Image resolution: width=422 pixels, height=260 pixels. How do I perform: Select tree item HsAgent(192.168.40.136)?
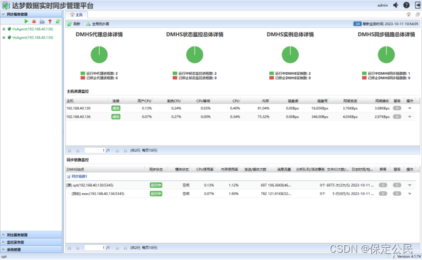coord(32,29)
